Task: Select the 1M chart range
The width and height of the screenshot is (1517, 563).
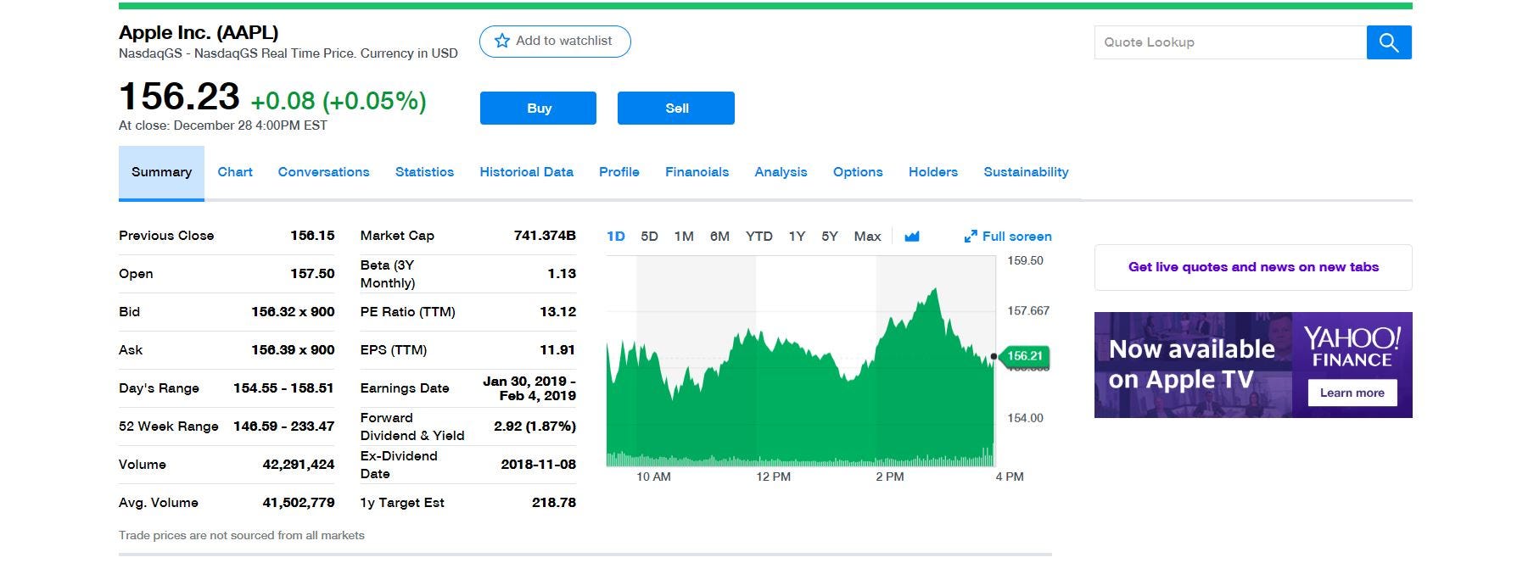Action: coord(684,237)
